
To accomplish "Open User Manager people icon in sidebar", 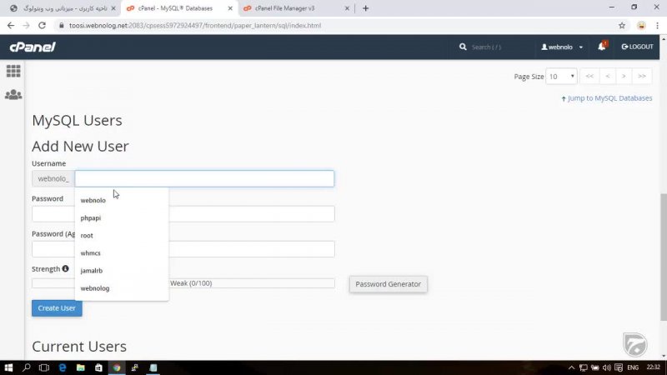I will tap(13, 95).
